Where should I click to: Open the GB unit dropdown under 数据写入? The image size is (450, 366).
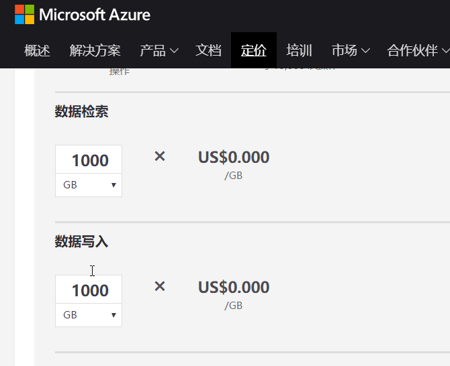coord(89,315)
